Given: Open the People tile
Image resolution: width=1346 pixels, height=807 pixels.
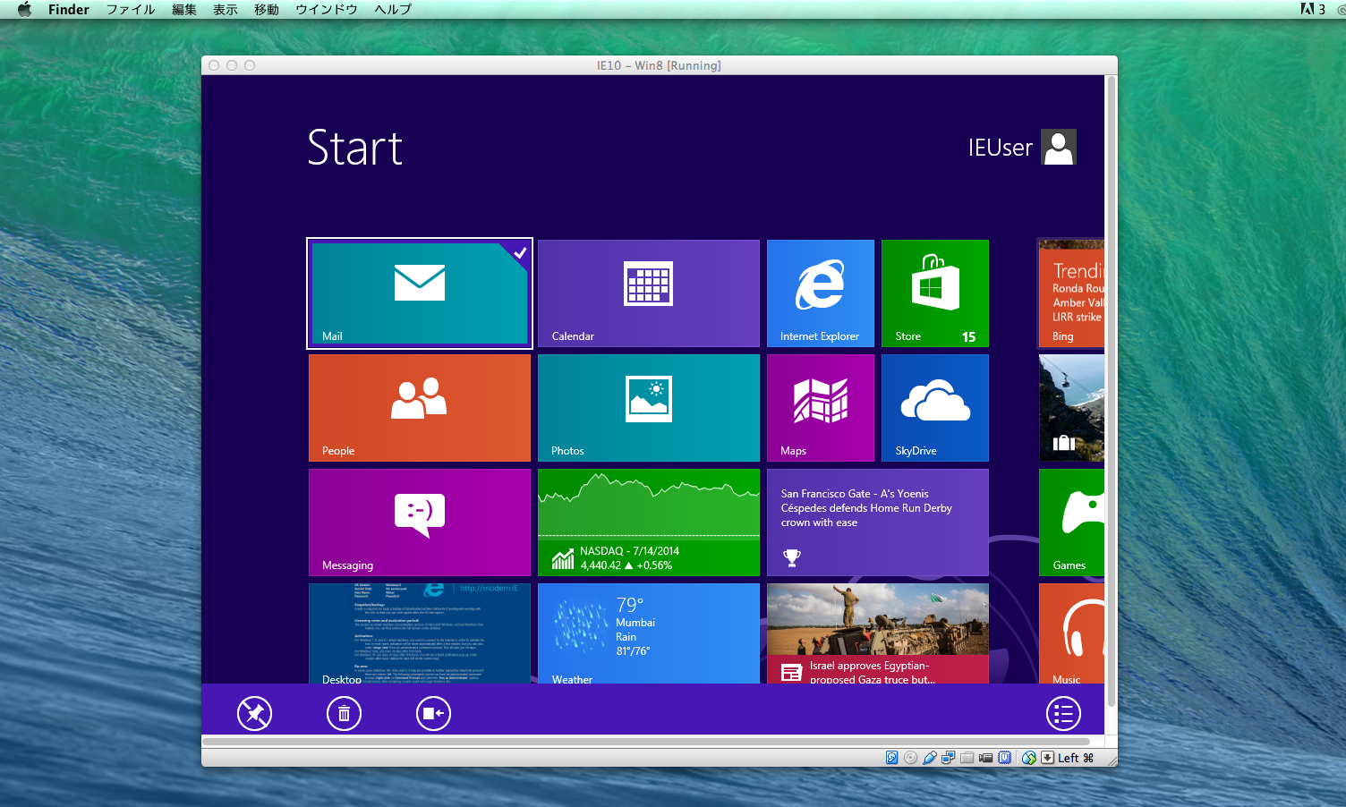Looking at the screenshot, I should click(420, 408).
